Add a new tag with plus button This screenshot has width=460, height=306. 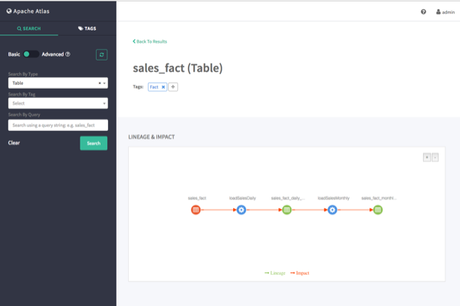[x=173, y=87]
